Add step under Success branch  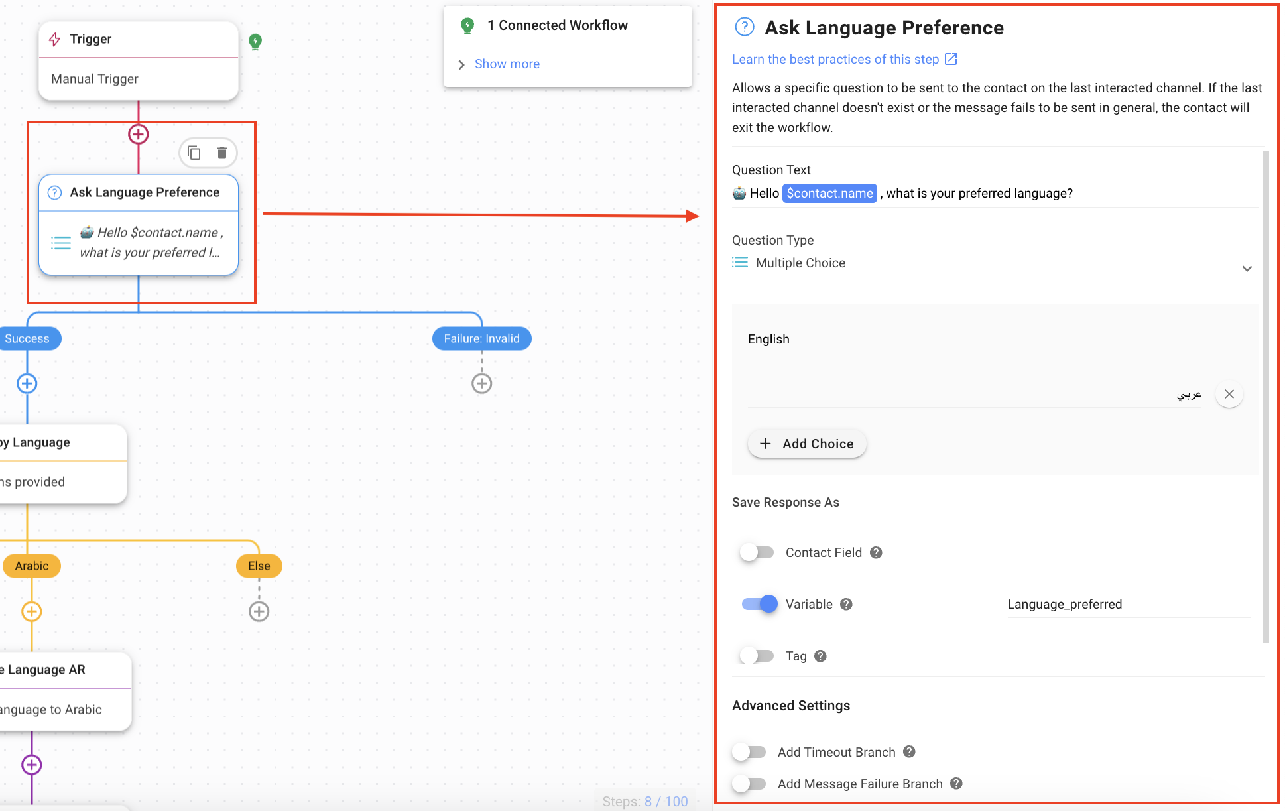[x=27, y=383]
